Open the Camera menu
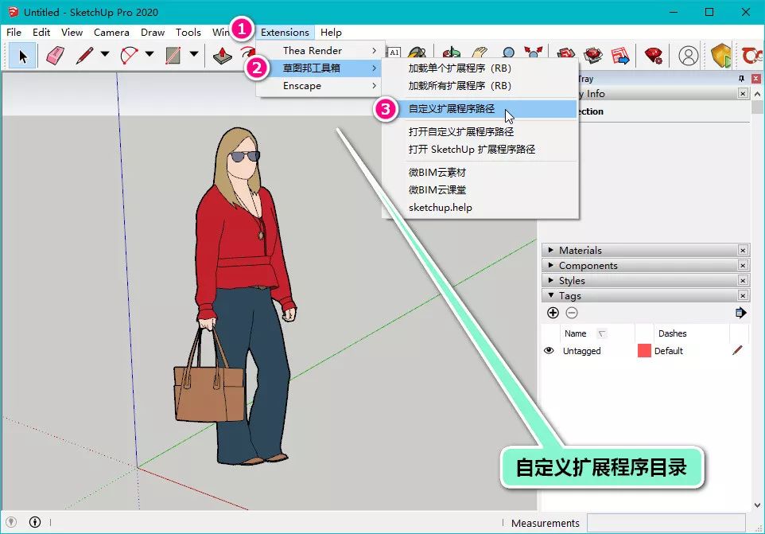 click(111, 32)
